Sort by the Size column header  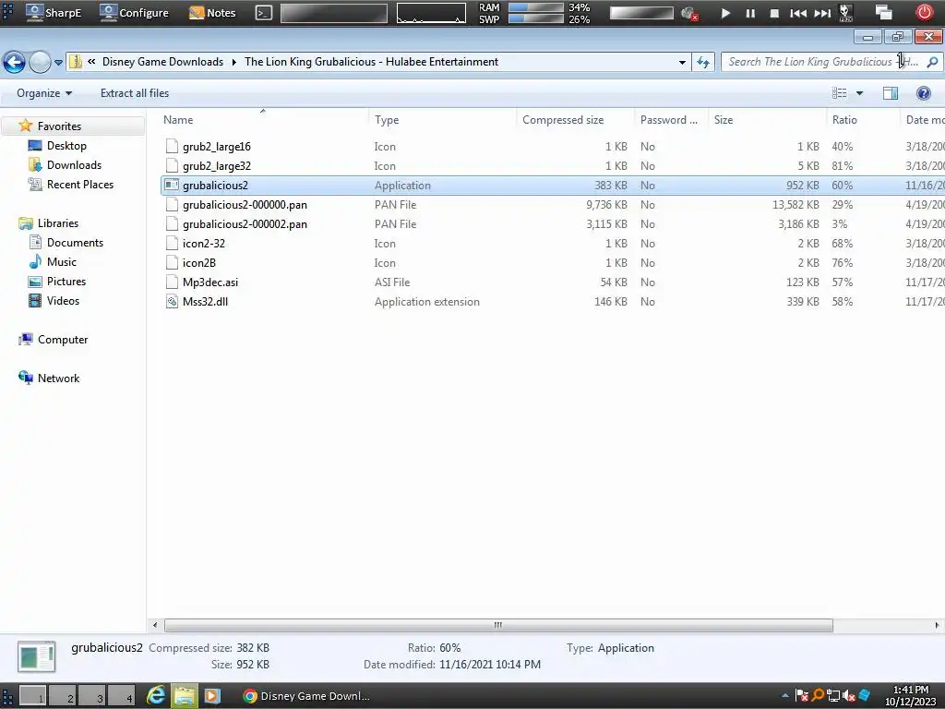767,120
